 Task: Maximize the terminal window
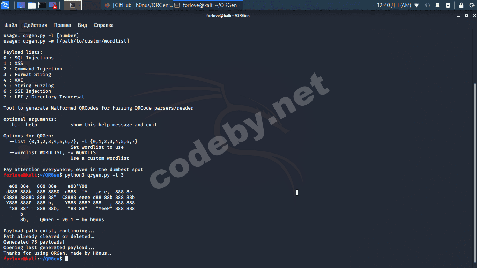coord(467,16)
